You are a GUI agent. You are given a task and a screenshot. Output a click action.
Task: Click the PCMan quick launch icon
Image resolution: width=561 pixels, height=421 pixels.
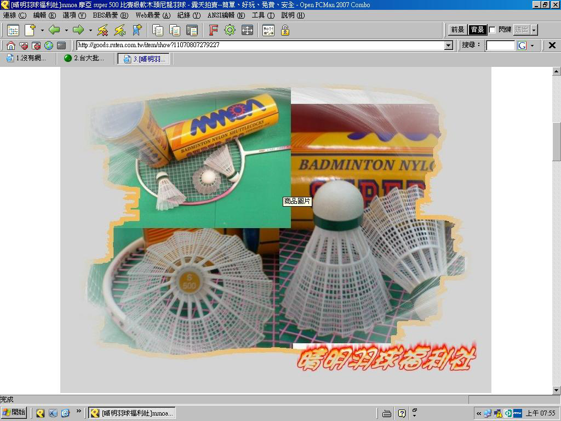[x=40, y=413]
